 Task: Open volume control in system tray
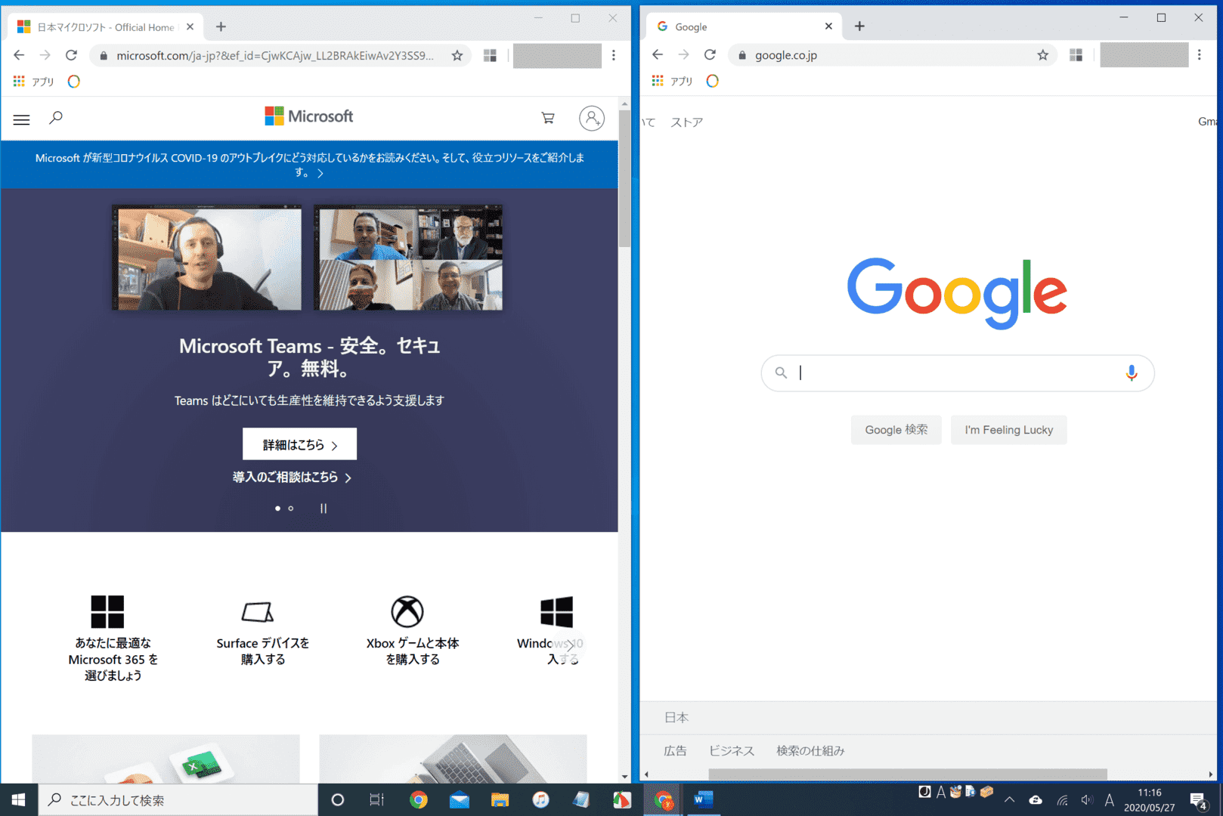point(1087,799)
